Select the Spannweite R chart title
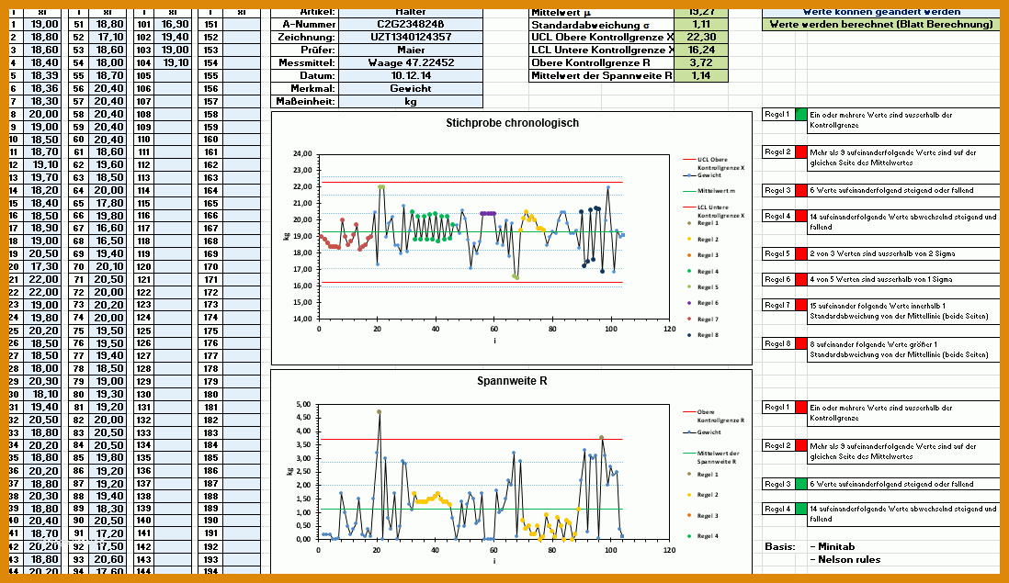Viewport: 1009px width, 583px height. click(x=512, y=380)
